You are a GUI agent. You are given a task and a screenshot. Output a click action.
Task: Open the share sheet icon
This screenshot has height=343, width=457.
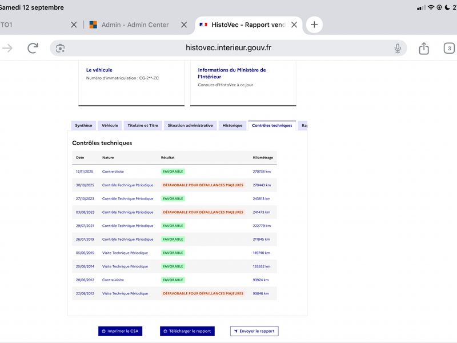pyautogui.click(x=424, y=48)
